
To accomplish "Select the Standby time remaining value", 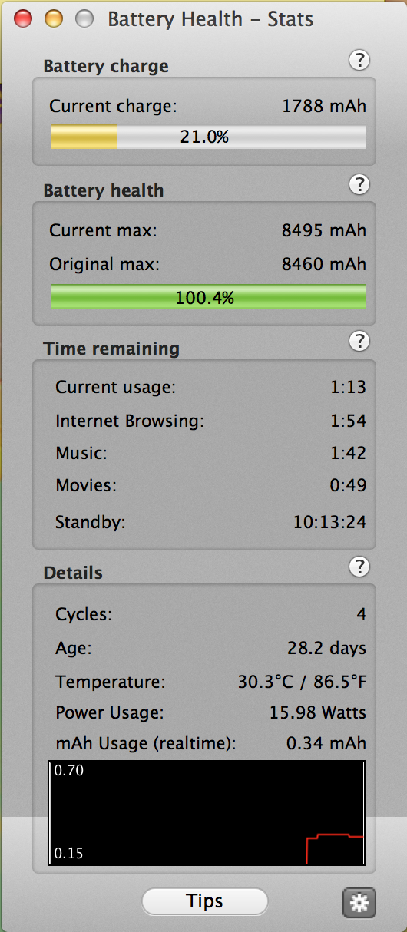I will [329, 523].
